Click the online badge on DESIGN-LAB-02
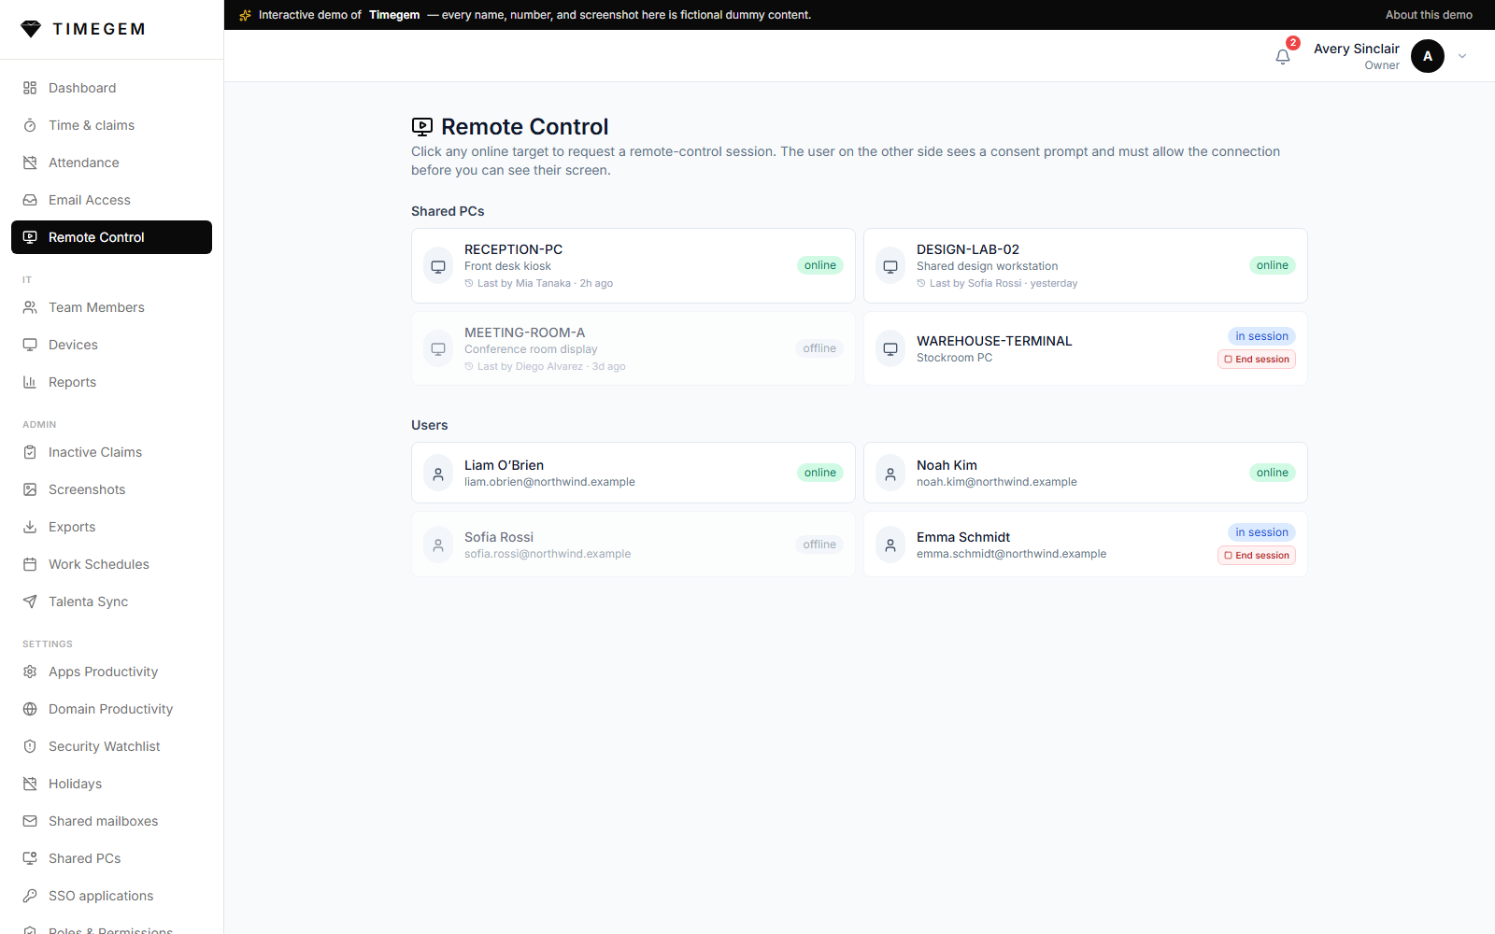 [1273, 265]
